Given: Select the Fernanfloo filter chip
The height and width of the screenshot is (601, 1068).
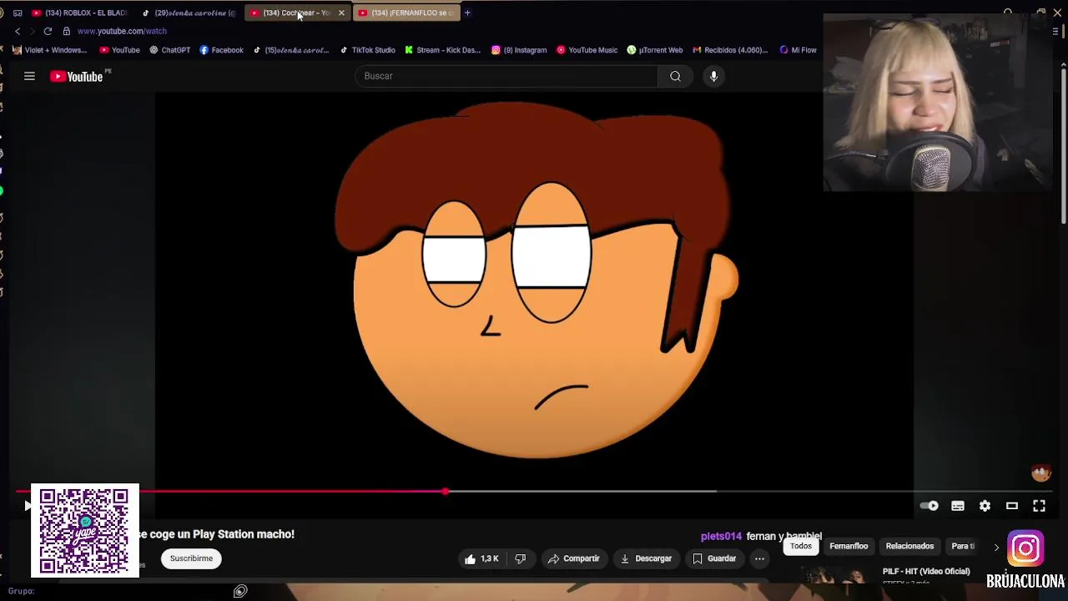Looking at the screenshot, I should (849, 546).
